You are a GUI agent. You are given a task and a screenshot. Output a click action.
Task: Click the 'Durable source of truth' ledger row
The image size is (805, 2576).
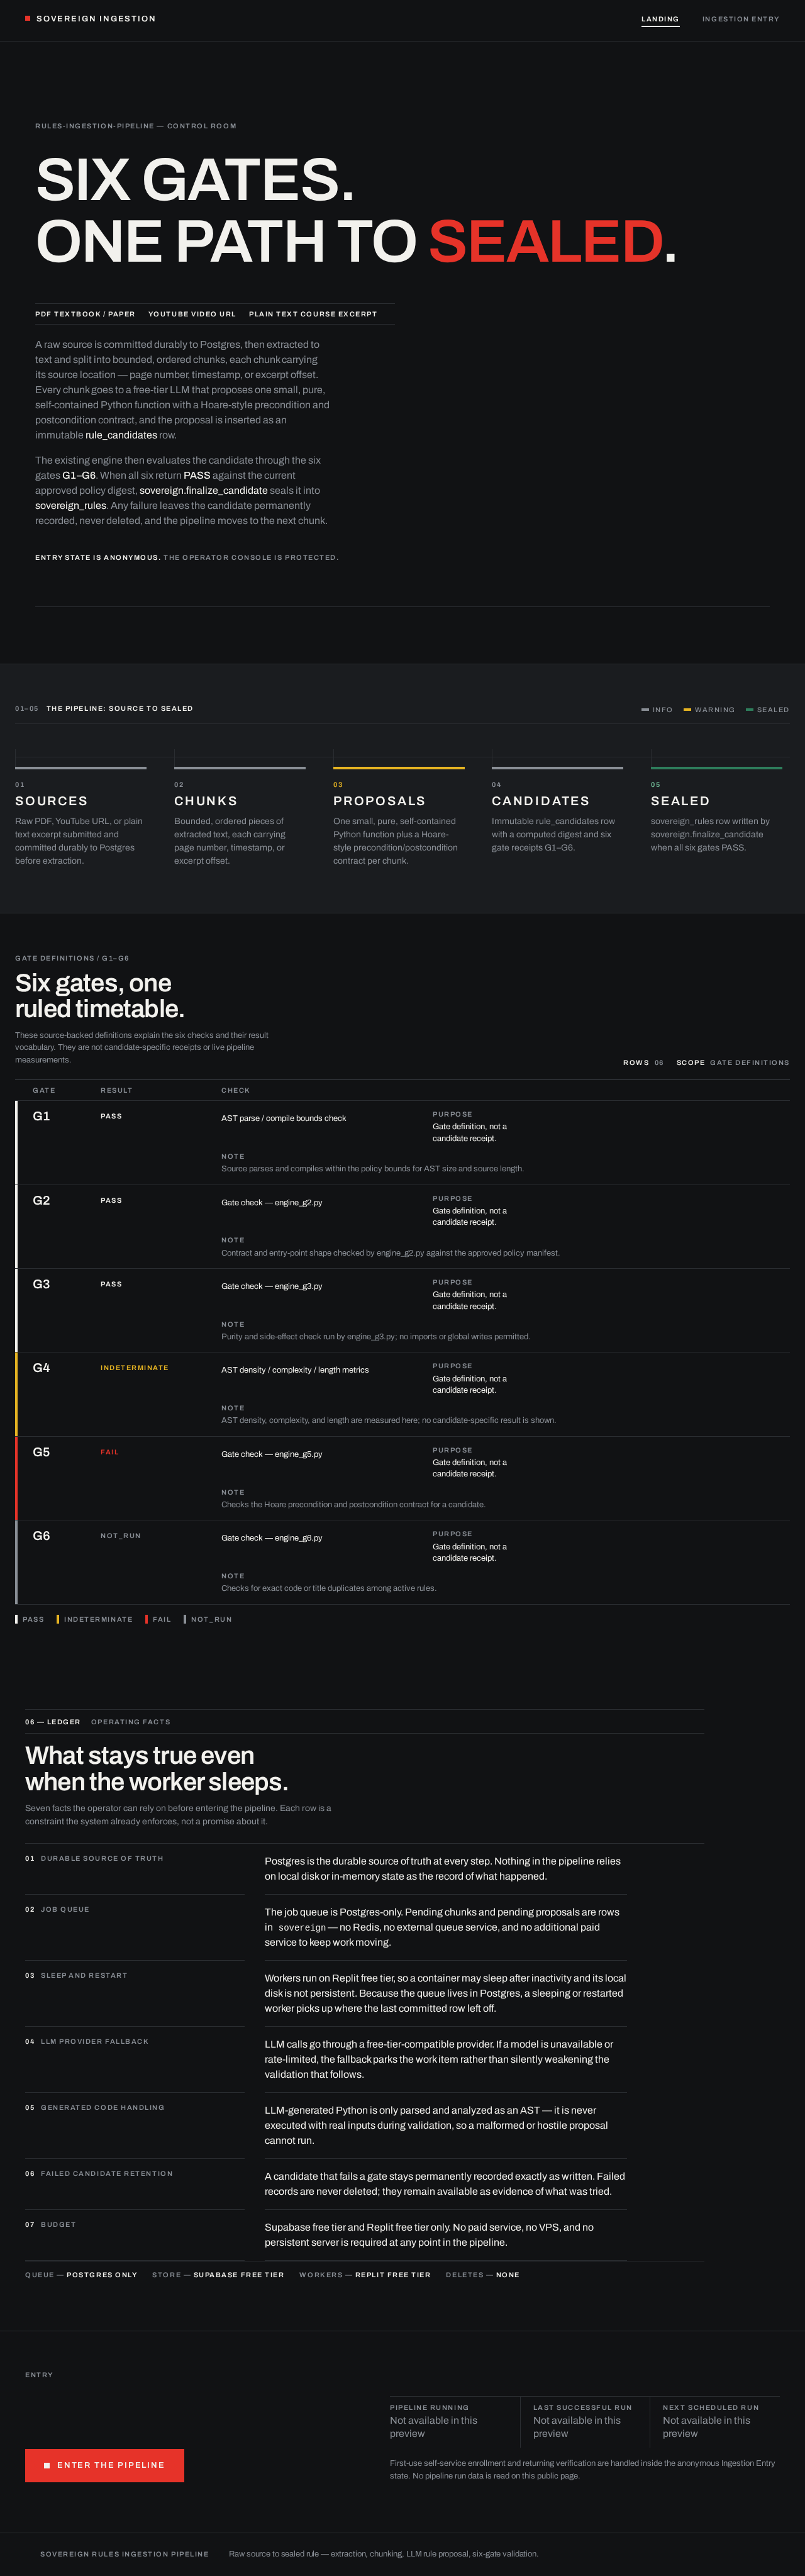326,1869
